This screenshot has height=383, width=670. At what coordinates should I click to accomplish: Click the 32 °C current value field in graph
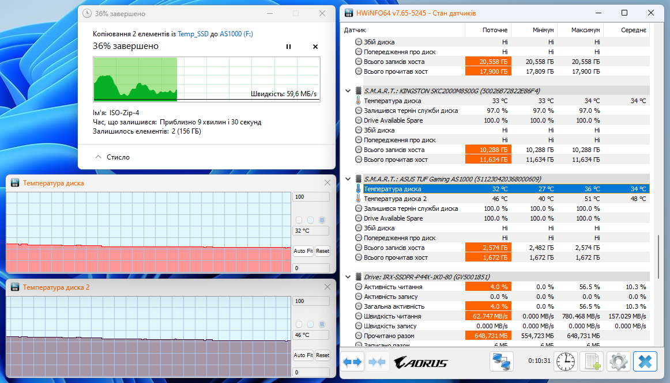[x=311, y=230]
